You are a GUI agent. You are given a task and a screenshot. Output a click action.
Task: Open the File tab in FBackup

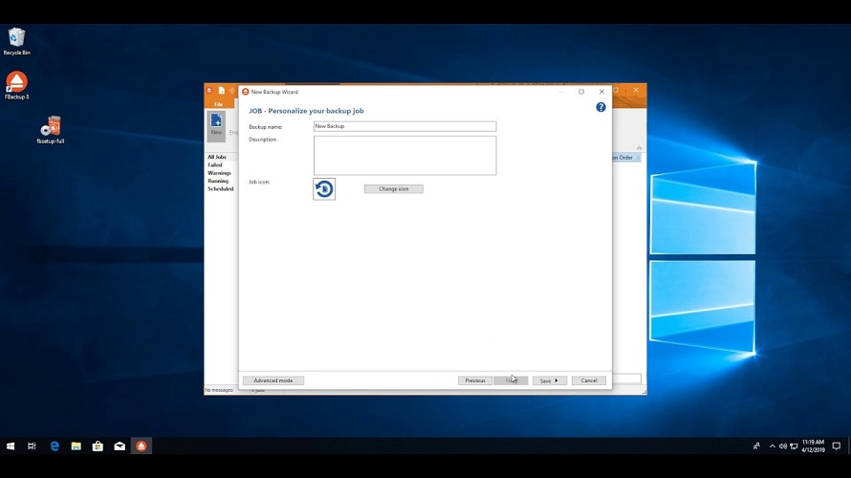218,103
